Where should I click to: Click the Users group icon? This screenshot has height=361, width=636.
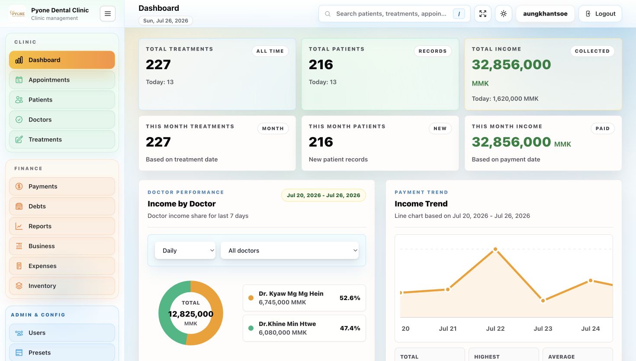point(19,333)
